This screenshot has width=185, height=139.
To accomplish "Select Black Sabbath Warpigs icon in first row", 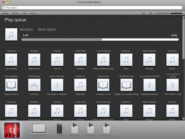I will [149, 60].
